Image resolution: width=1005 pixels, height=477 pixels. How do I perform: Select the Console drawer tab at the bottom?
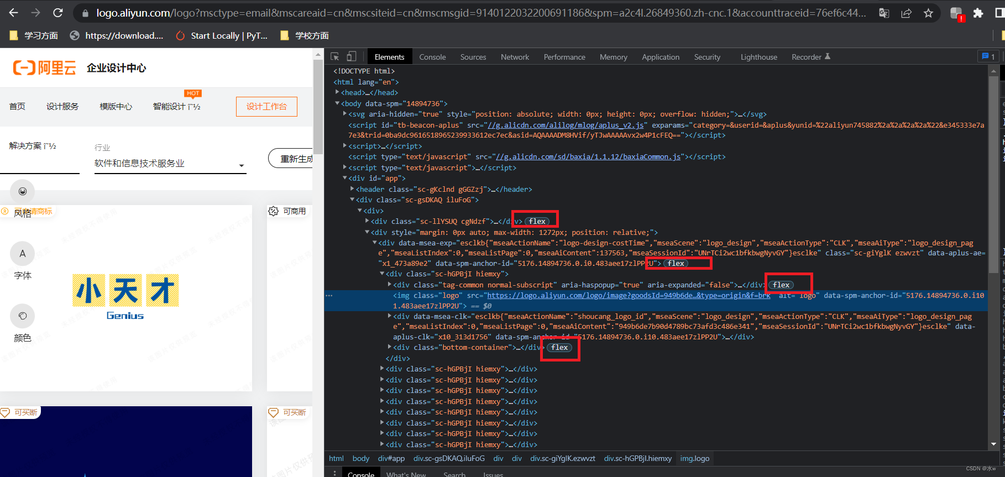361,474
